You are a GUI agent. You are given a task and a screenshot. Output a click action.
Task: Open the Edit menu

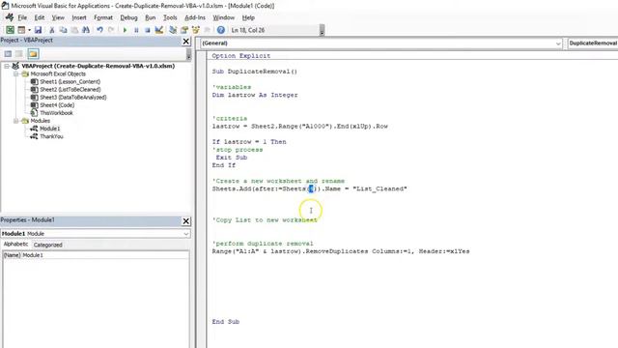(x=40, y=17)
